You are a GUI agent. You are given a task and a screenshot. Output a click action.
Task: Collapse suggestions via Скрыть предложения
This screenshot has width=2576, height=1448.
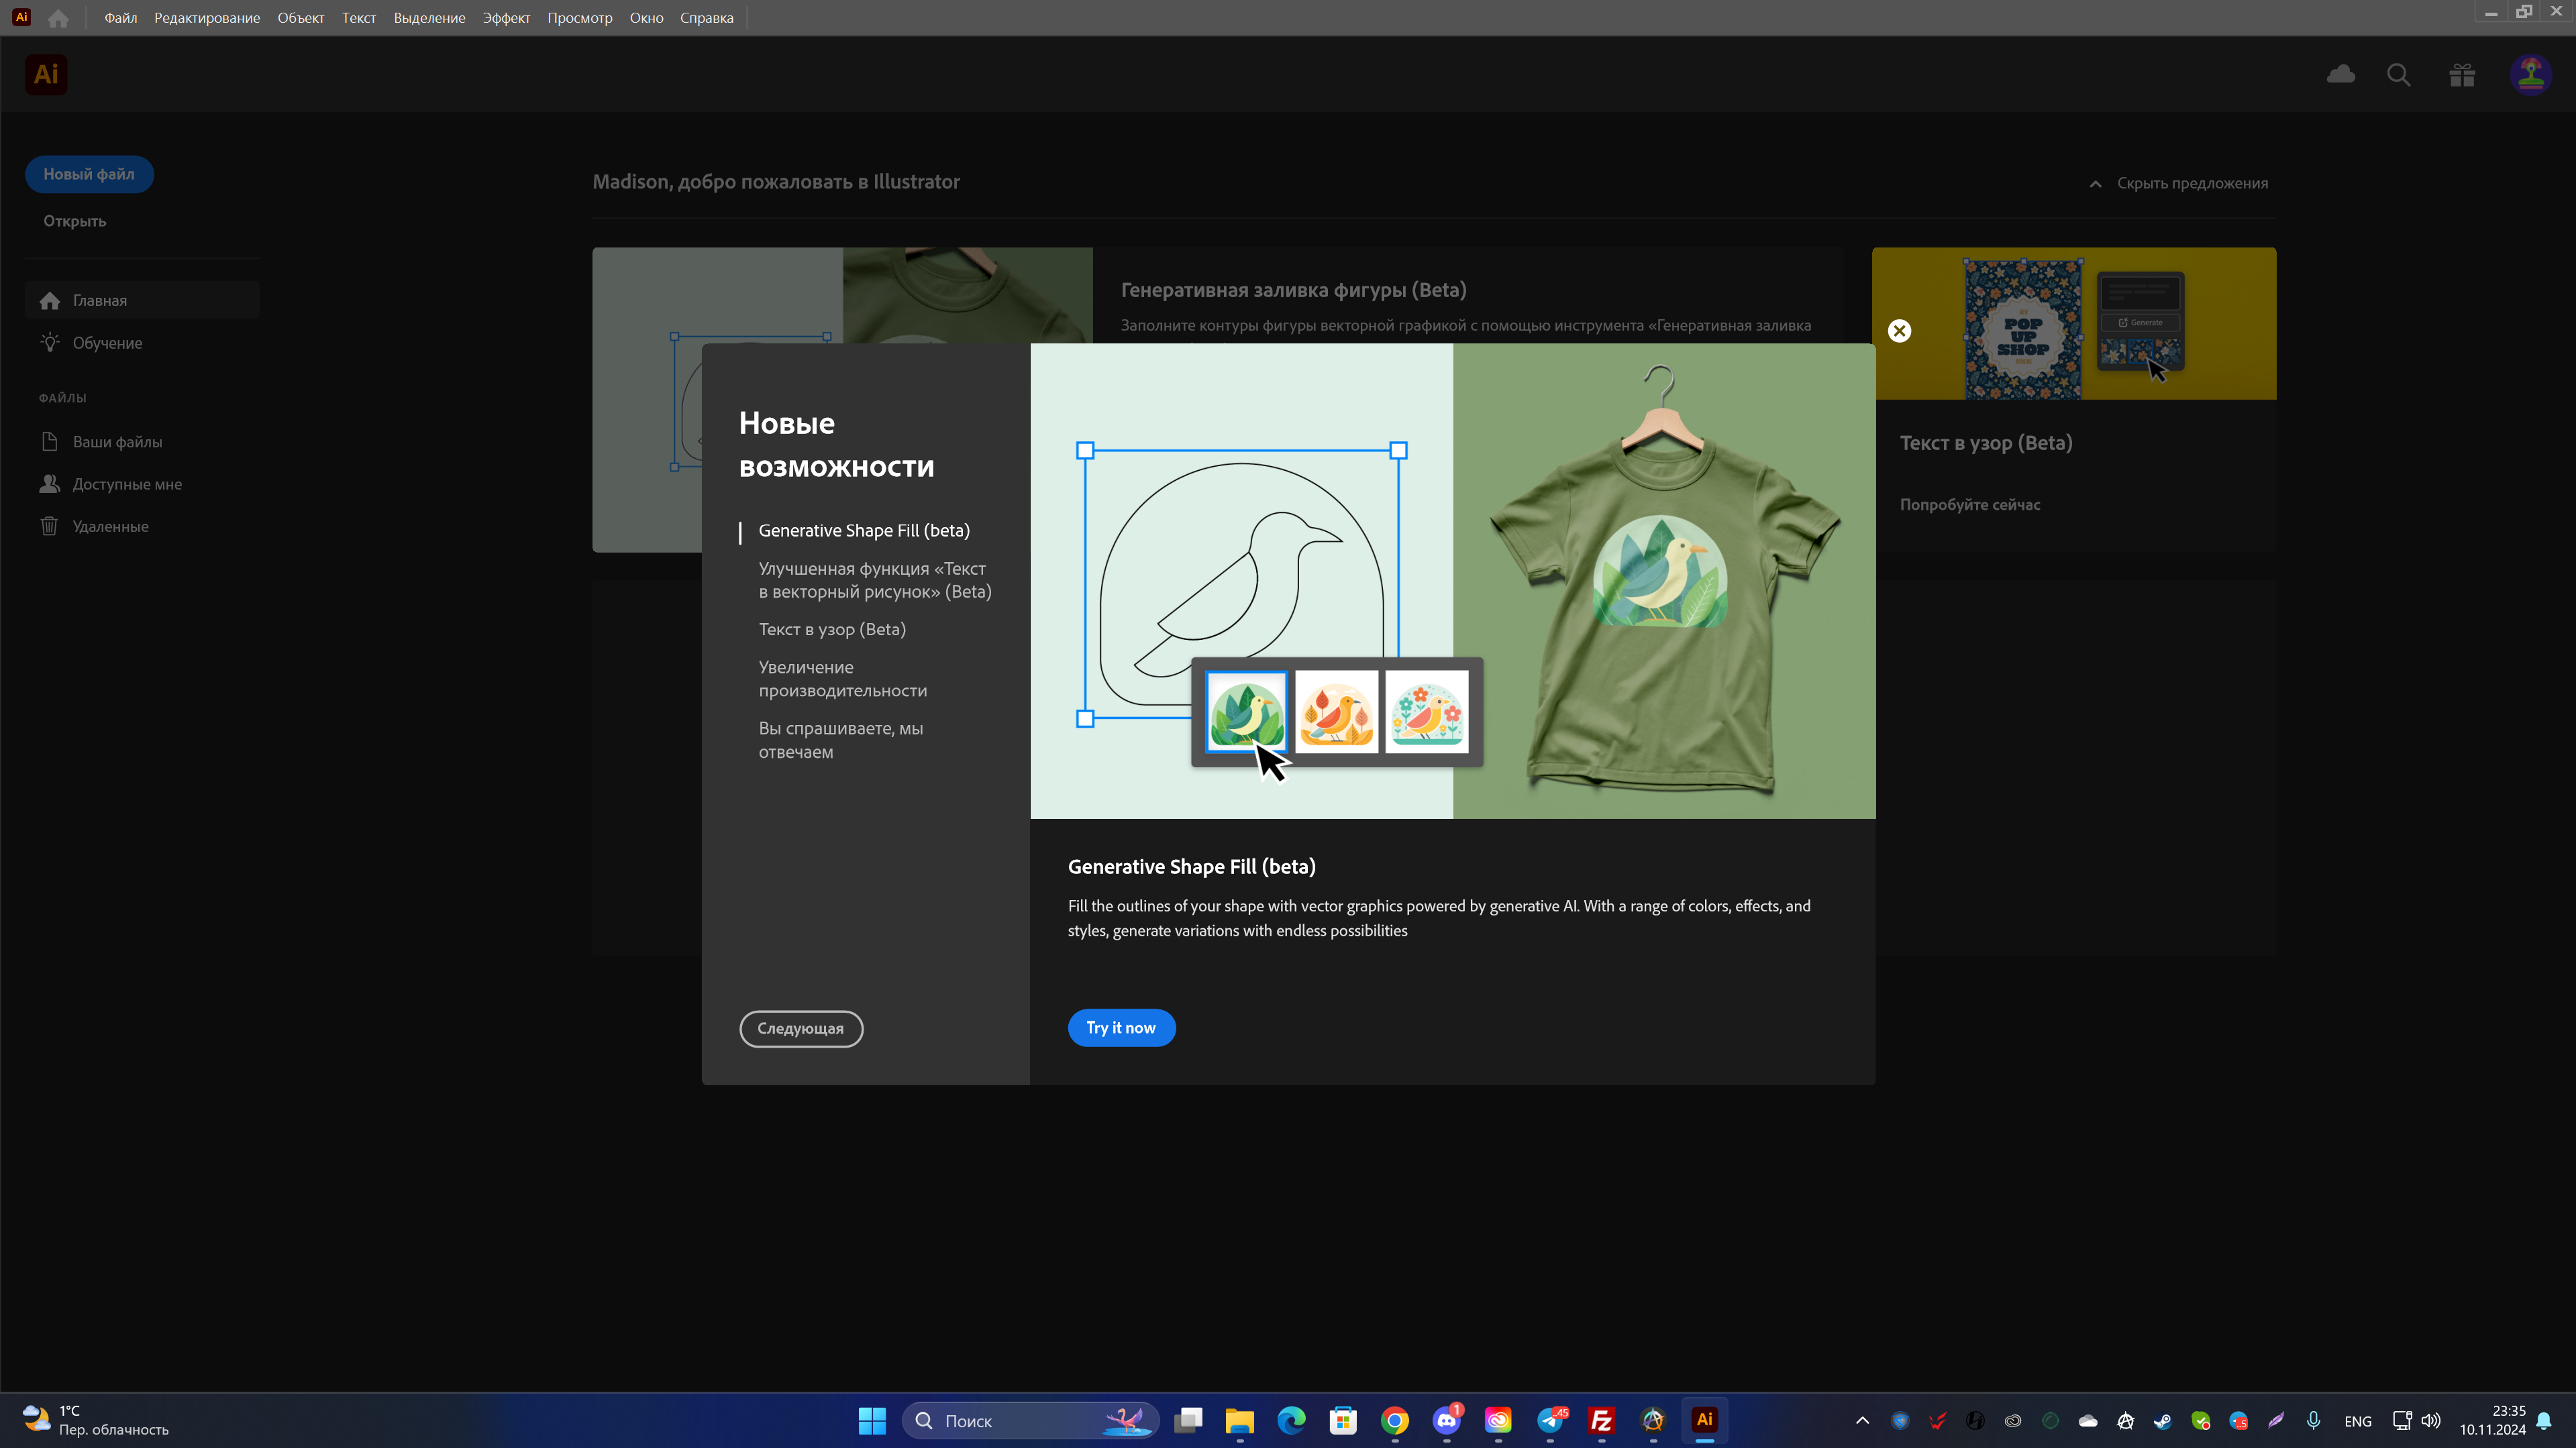pyautogui.click(x=2179, y=183)
